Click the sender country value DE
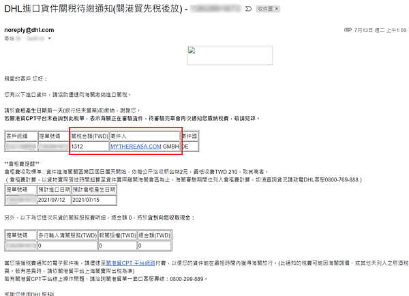This screenshot has width=409, height=296. click(185, 147)
